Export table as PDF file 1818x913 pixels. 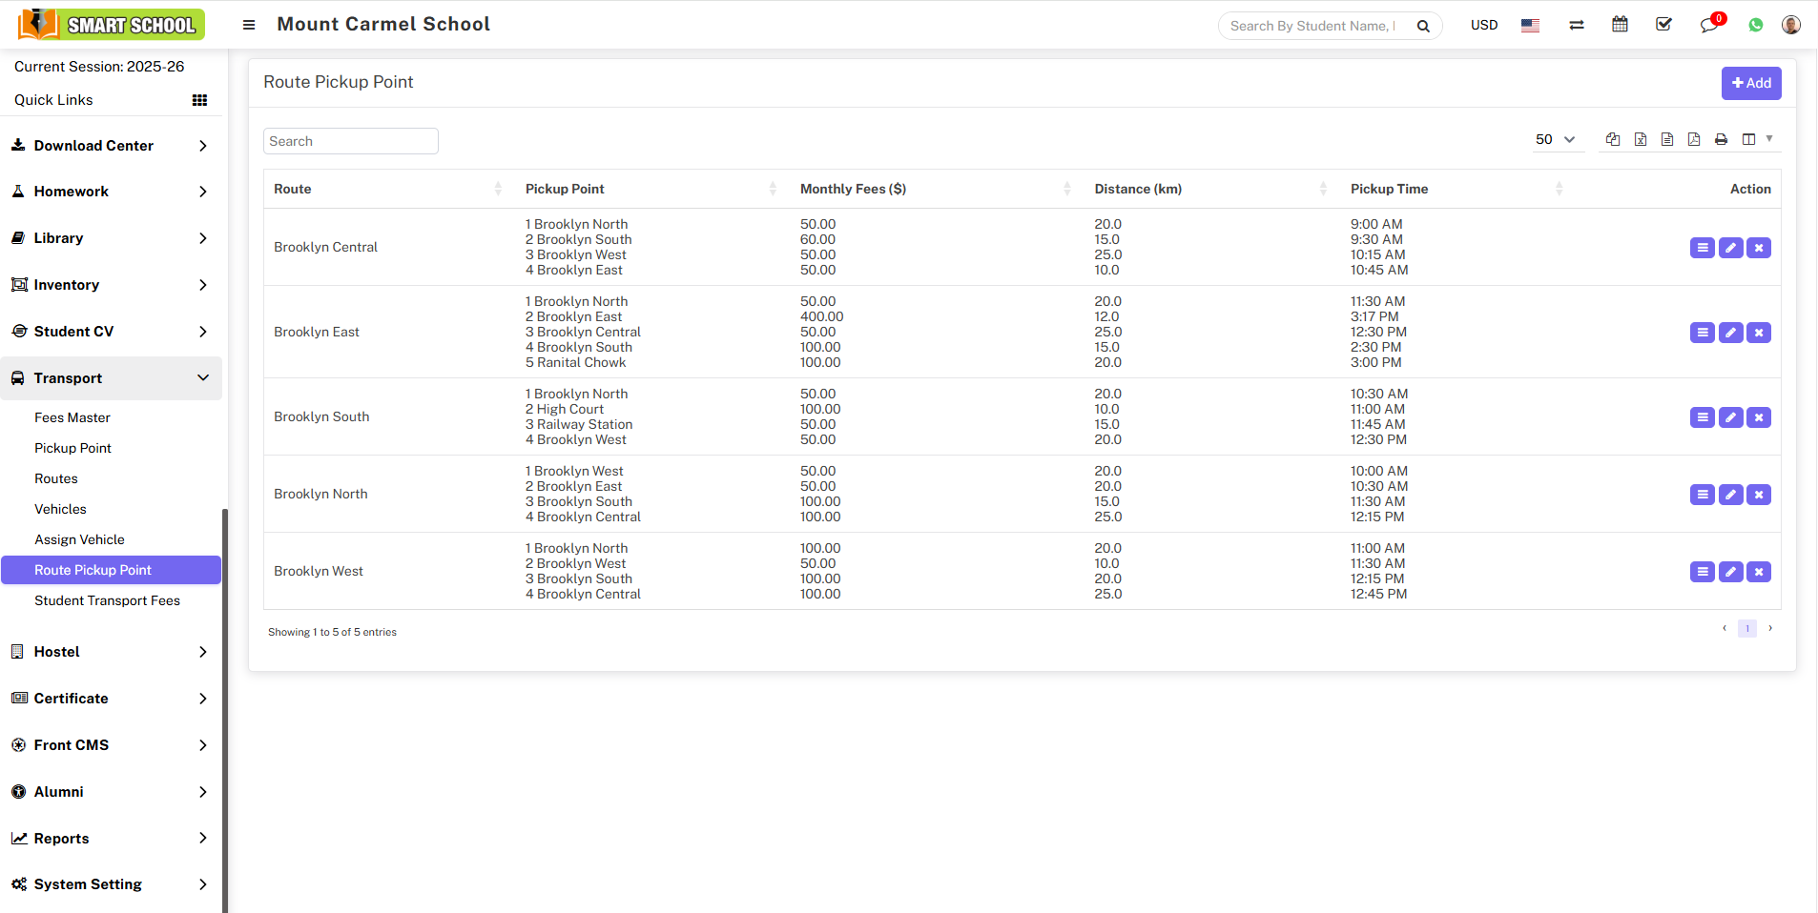(x=1693, y=139)
